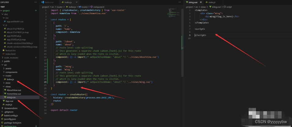The width and height of the screenshot is (292, 127).
Task: Click Vue icon beside App.vue
Action: pyautogui.click(x=4, y=101)
